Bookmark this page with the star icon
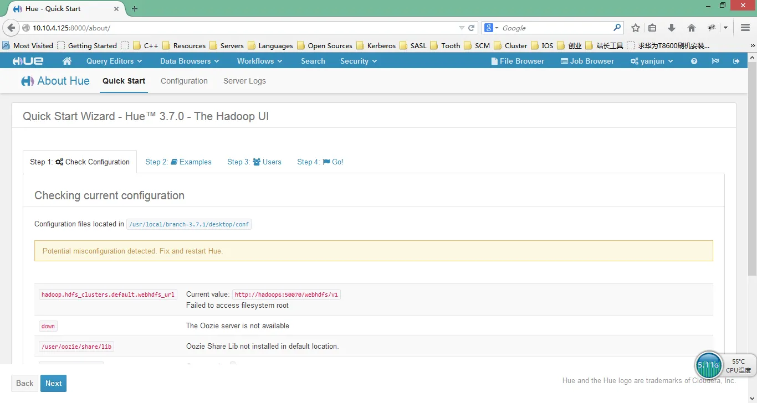 pyautogui.click(x=636, y=28)
